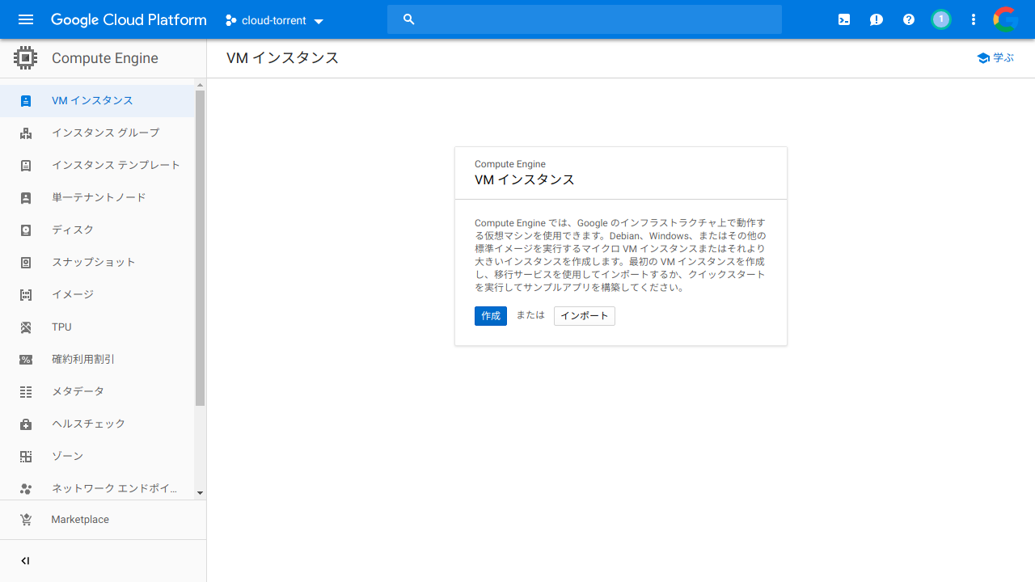
Task: Select インスタンス グループ menu item
Action: [97, 133]
